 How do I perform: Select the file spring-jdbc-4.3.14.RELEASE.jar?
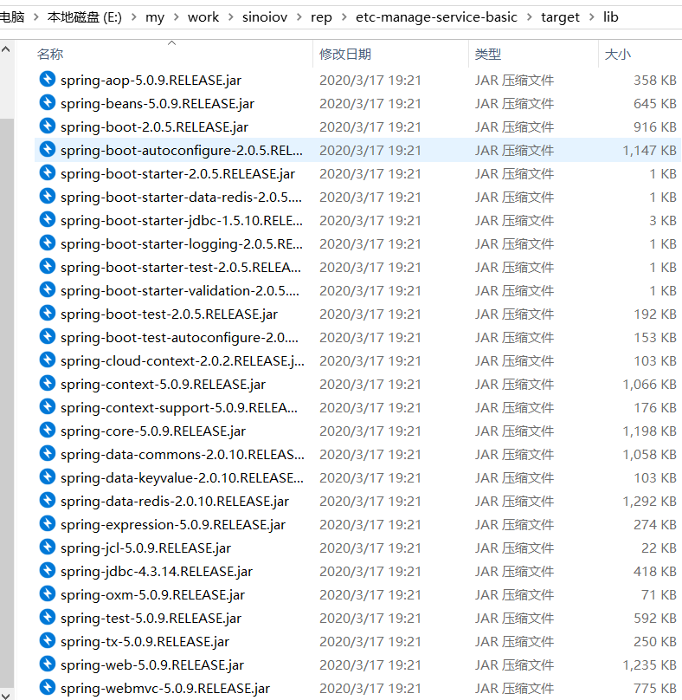coord(157,572)
